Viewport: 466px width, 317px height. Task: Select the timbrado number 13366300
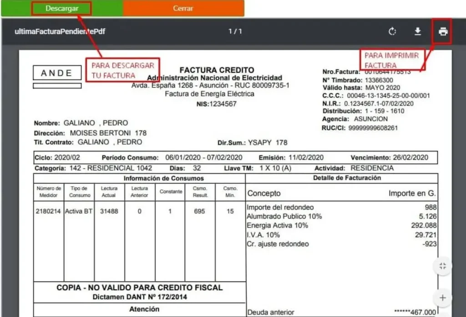point(379,80)
